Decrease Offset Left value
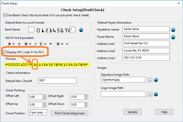 tap(44, 98)
